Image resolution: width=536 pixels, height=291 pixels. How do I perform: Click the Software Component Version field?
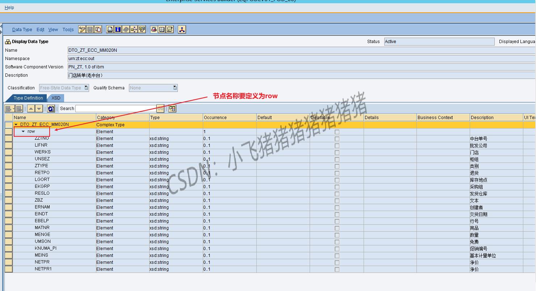pos(301,67)
